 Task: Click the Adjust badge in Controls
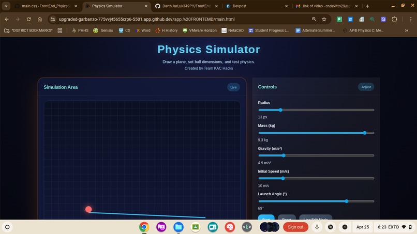[366, 87]
